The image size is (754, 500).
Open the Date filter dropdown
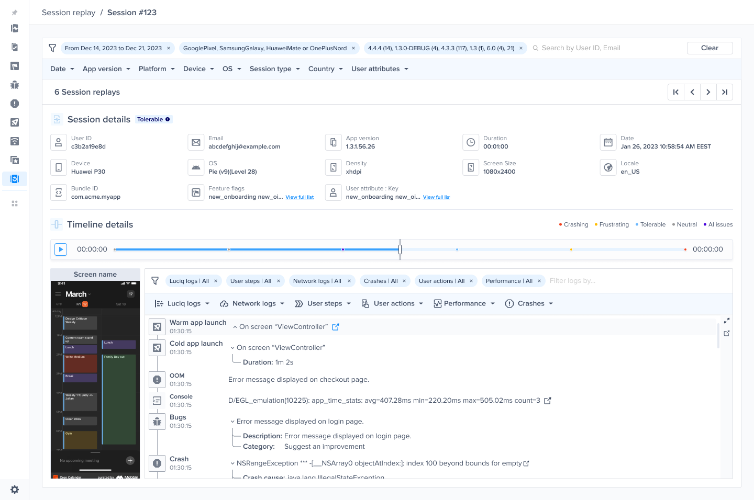click(x=62, y=69)
